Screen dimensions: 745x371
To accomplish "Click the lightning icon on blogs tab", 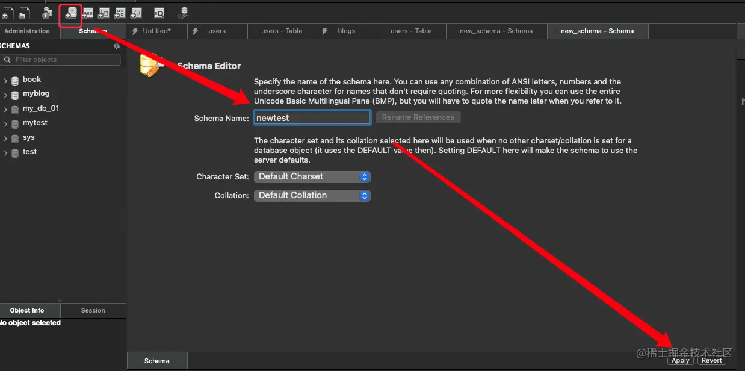I will click(325, 31).
